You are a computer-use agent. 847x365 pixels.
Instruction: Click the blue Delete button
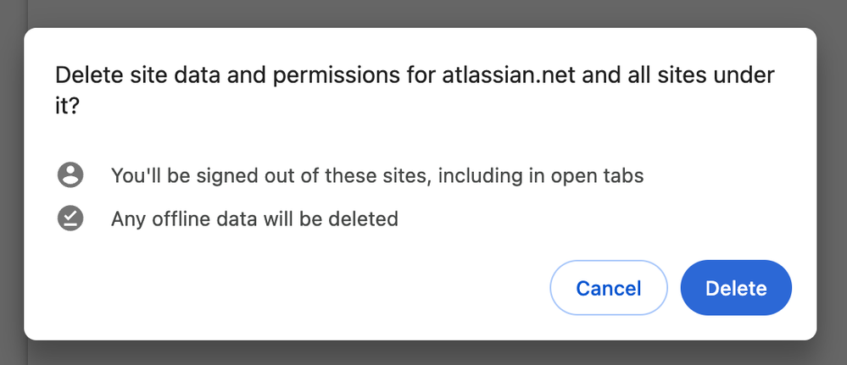click(x=736, y=288)
